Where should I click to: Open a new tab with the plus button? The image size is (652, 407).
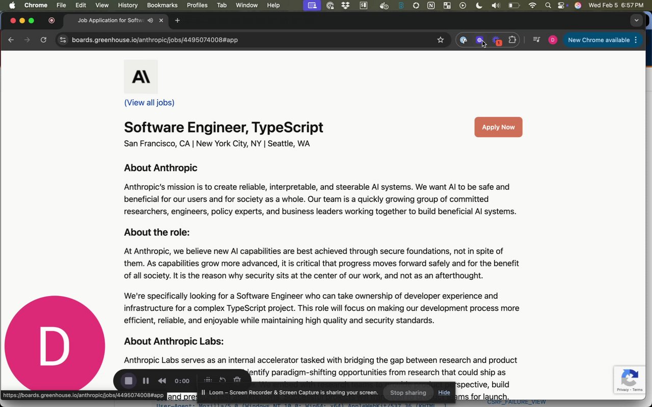177,20
